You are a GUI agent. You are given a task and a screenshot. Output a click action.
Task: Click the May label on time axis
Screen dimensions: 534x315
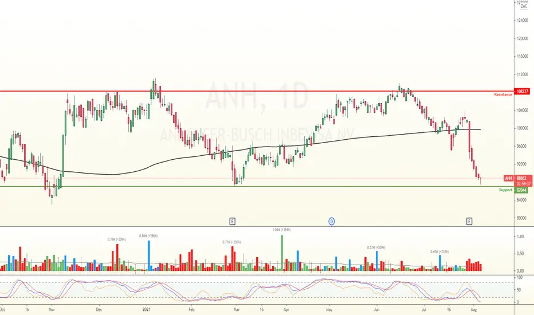pyautogui.click(x=329, y=310)
